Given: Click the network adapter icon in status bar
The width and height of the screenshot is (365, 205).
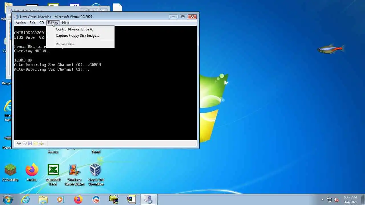Looking at the screenshot, I should (41, 143).
